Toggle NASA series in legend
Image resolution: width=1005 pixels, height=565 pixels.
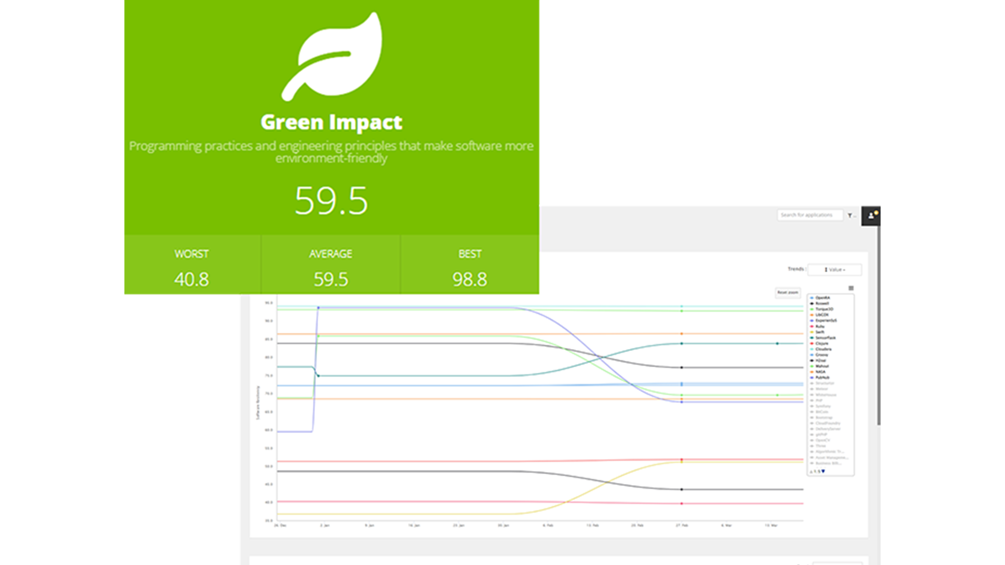coord(818,372)
